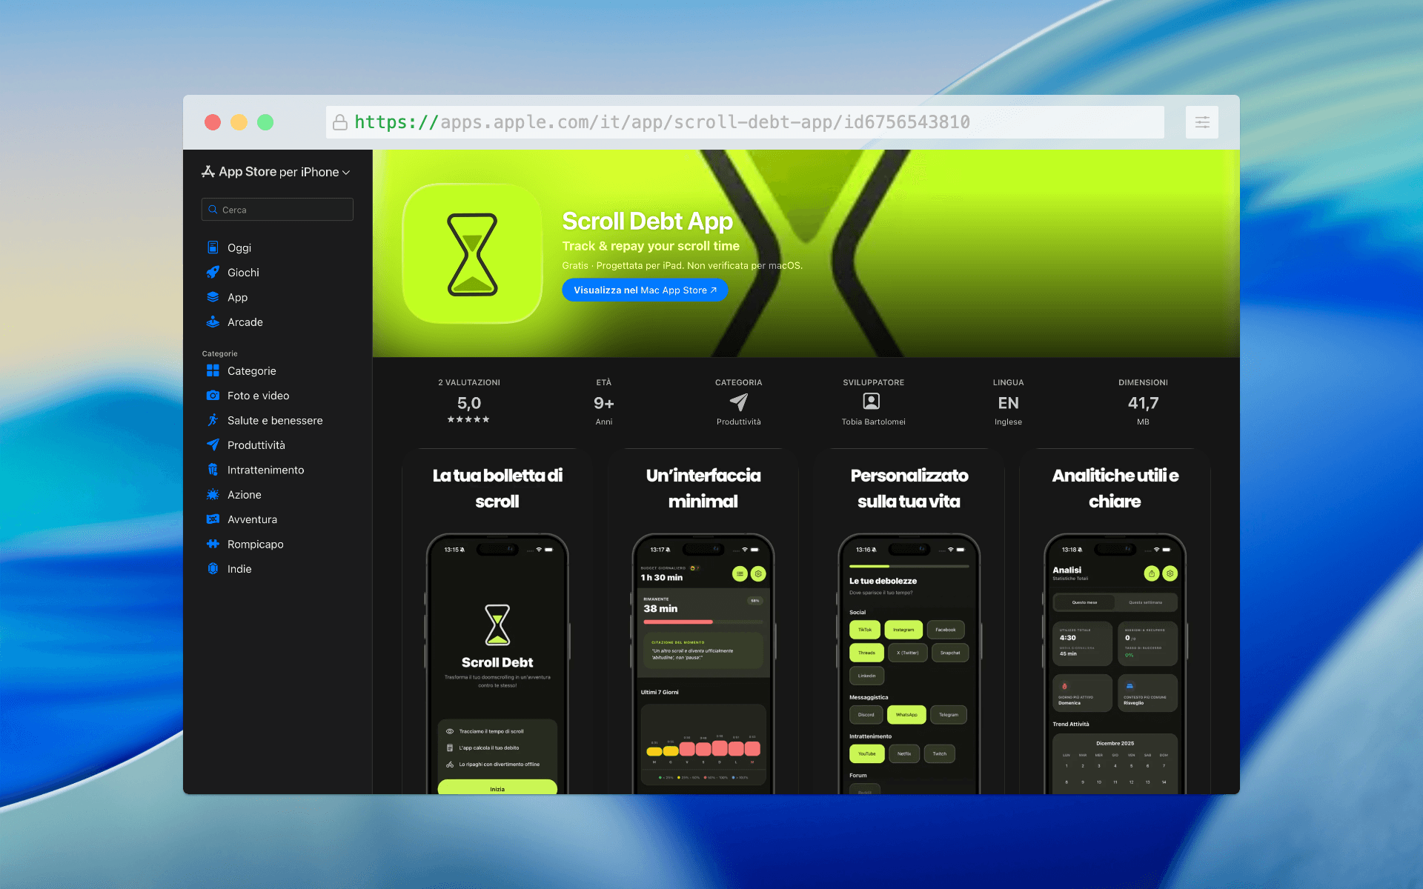This screenshot has width=1423, height=889.
Task: Click the Categorie grid icon
Action: click(x=213, y=370)
